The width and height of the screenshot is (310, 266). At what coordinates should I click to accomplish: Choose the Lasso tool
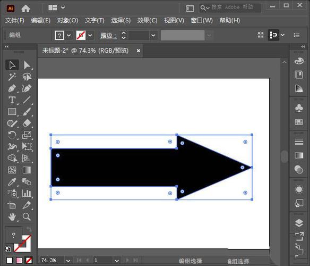click(27, 77)
